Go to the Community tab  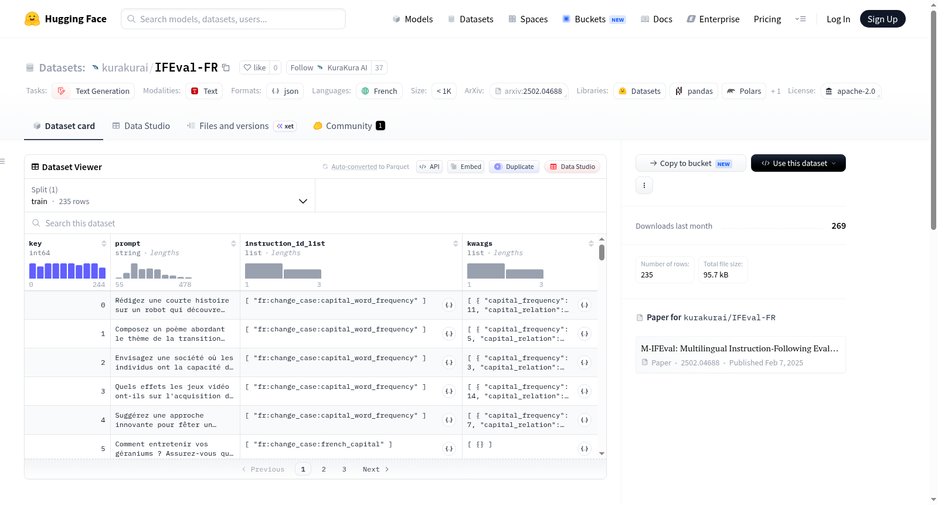click(x=349, y=126)
